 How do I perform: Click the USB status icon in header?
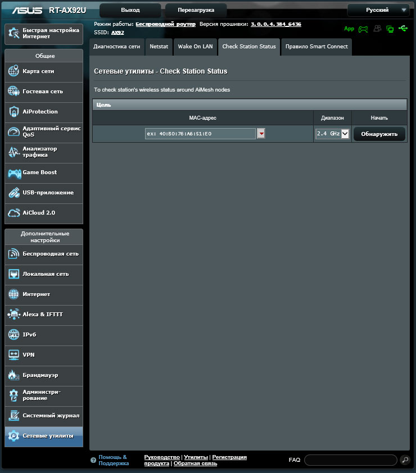[x=403, y=29]
